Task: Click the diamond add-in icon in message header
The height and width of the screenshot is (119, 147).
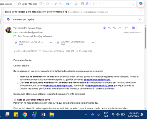Action: pyautogui.click(x=126, y=28)
